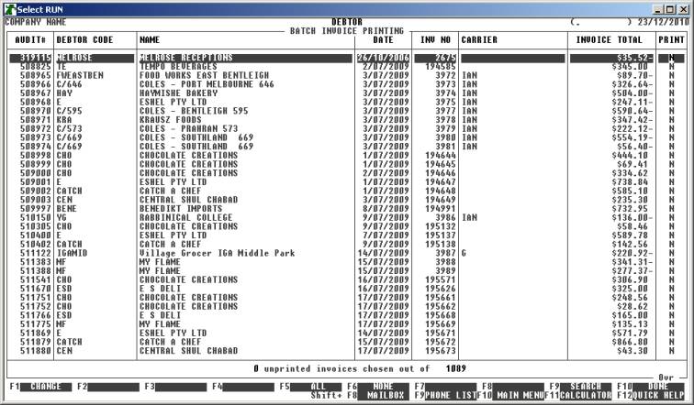Toggle print flag N for audit 511880

coord(671,351)
